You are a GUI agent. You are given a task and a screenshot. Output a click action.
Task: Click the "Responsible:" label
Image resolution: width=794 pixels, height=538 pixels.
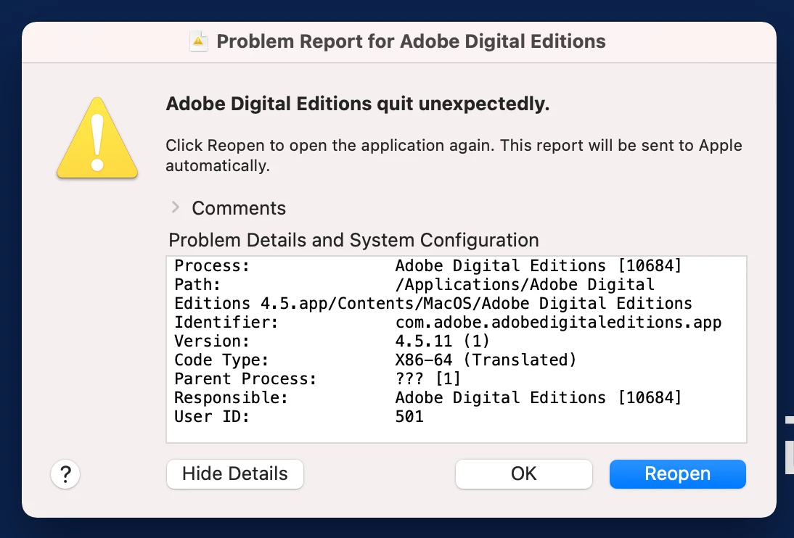click(231, 398)
